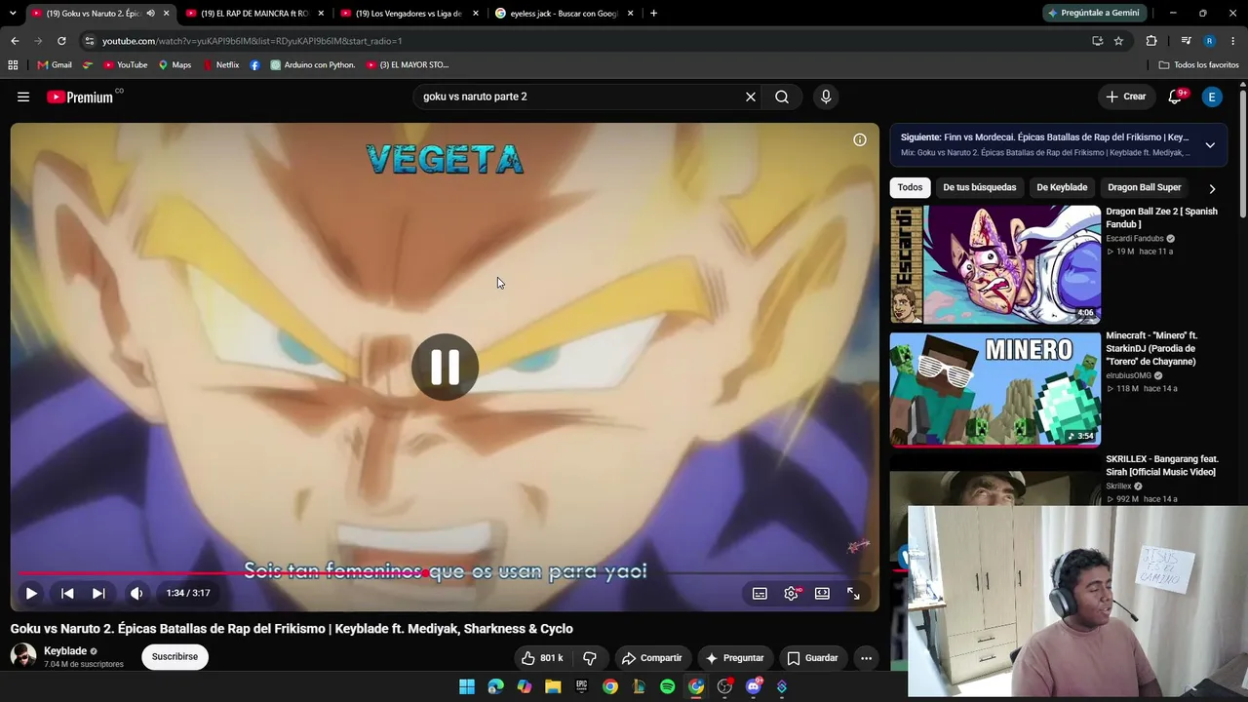Open the Keyblade channel avatar

(23, 656)
